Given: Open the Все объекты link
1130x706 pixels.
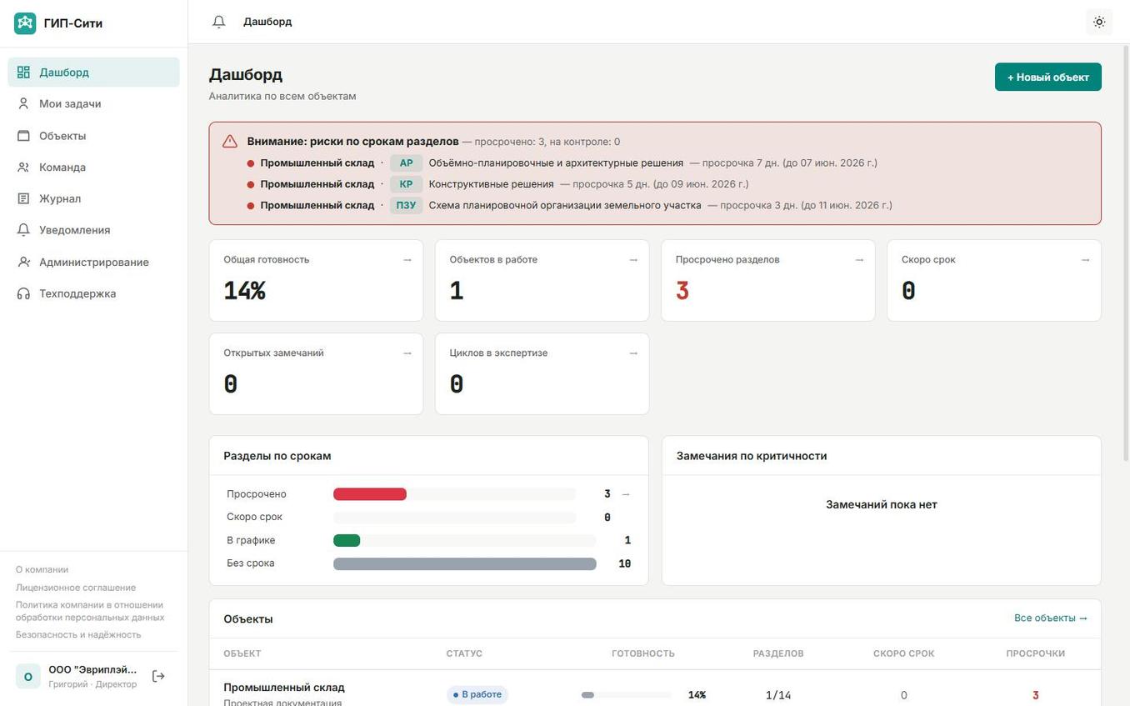Looking at the screenshot, I should pyautogui.click(x=1051, y=618).
